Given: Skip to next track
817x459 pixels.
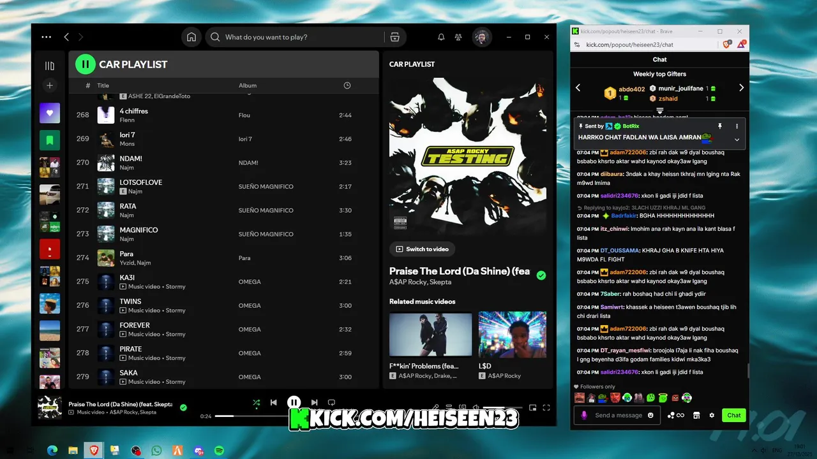Looking at the screenshot, I should pyautogui.click(x=314, y=402).
